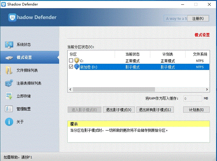Click 正常模式 in C: schedule column
Screen dimensions: 217x161
(168, 61)
